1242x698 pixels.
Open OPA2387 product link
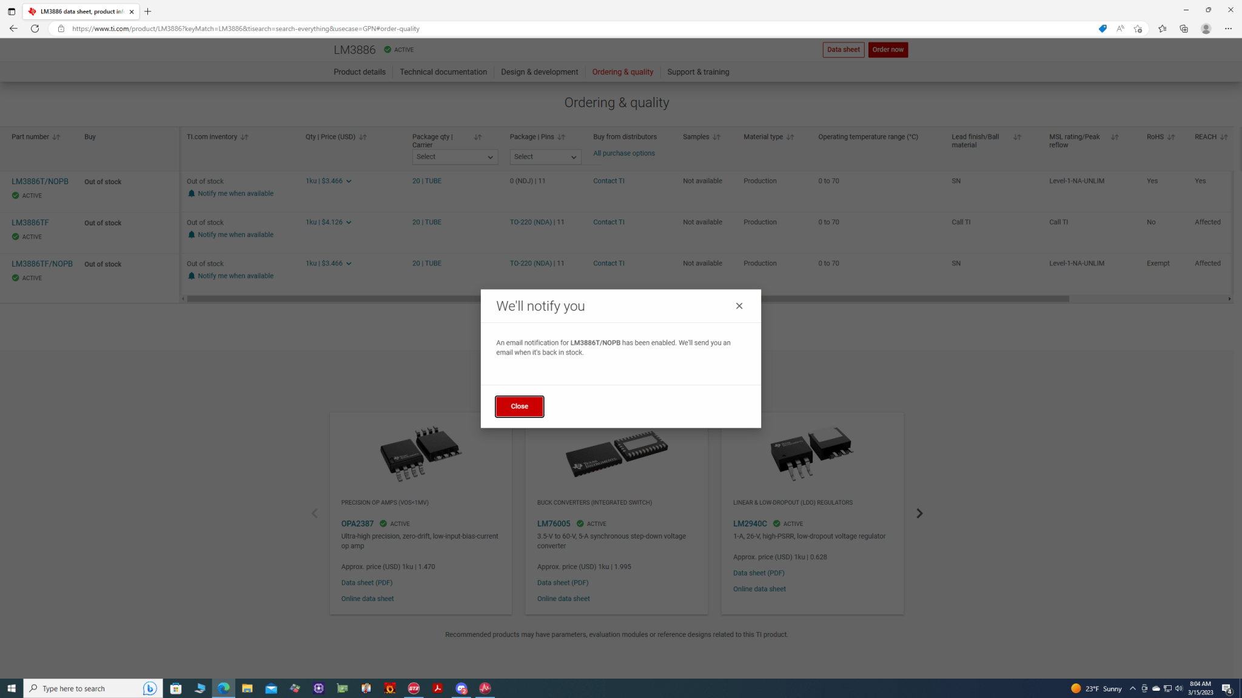coord(357,523)
